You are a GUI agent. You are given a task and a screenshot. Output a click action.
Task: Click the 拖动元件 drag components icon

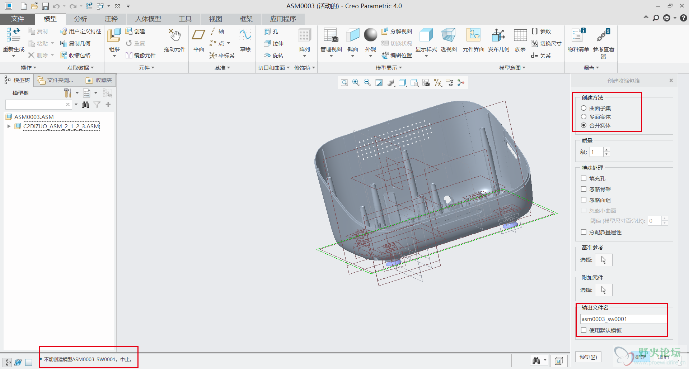[174, 36]
